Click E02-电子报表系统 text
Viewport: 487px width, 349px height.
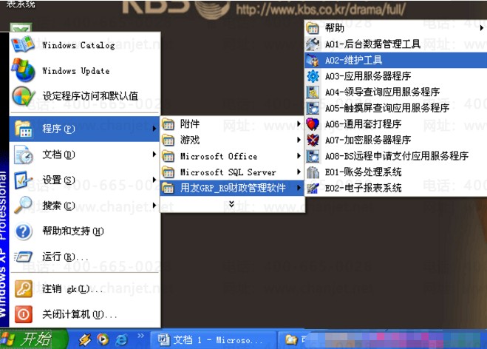363,188
